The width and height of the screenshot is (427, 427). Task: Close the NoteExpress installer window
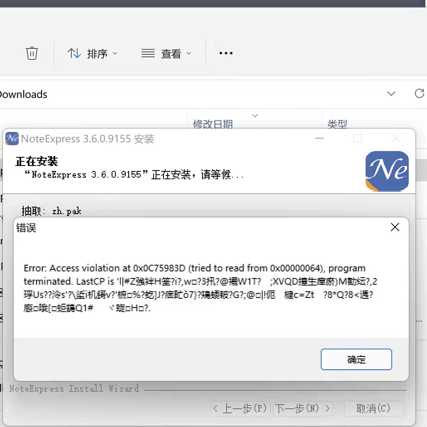(x=395, y=138)
